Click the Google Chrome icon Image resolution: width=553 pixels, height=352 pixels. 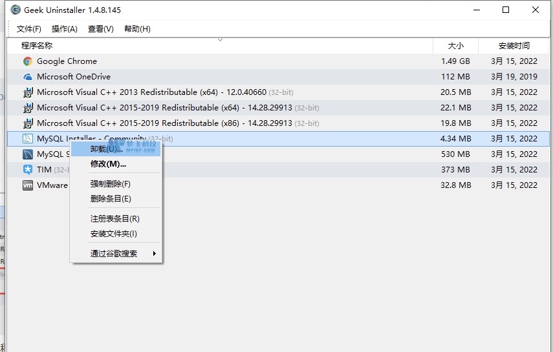[28, 61]
